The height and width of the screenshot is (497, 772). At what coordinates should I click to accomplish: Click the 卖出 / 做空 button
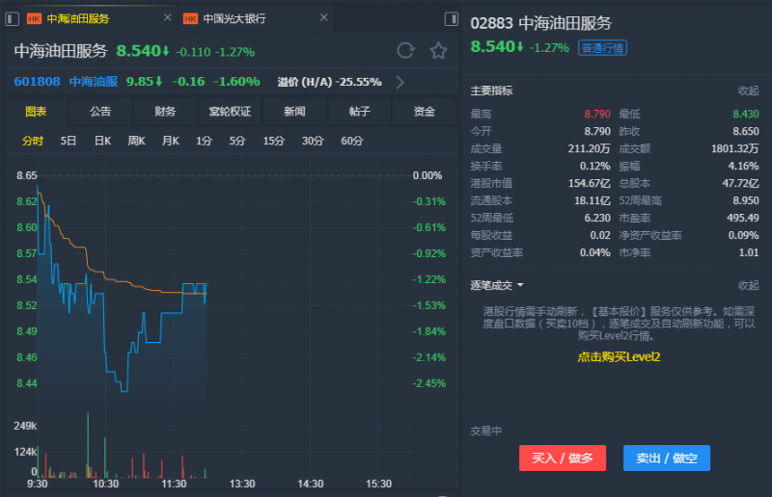(666, 458)
